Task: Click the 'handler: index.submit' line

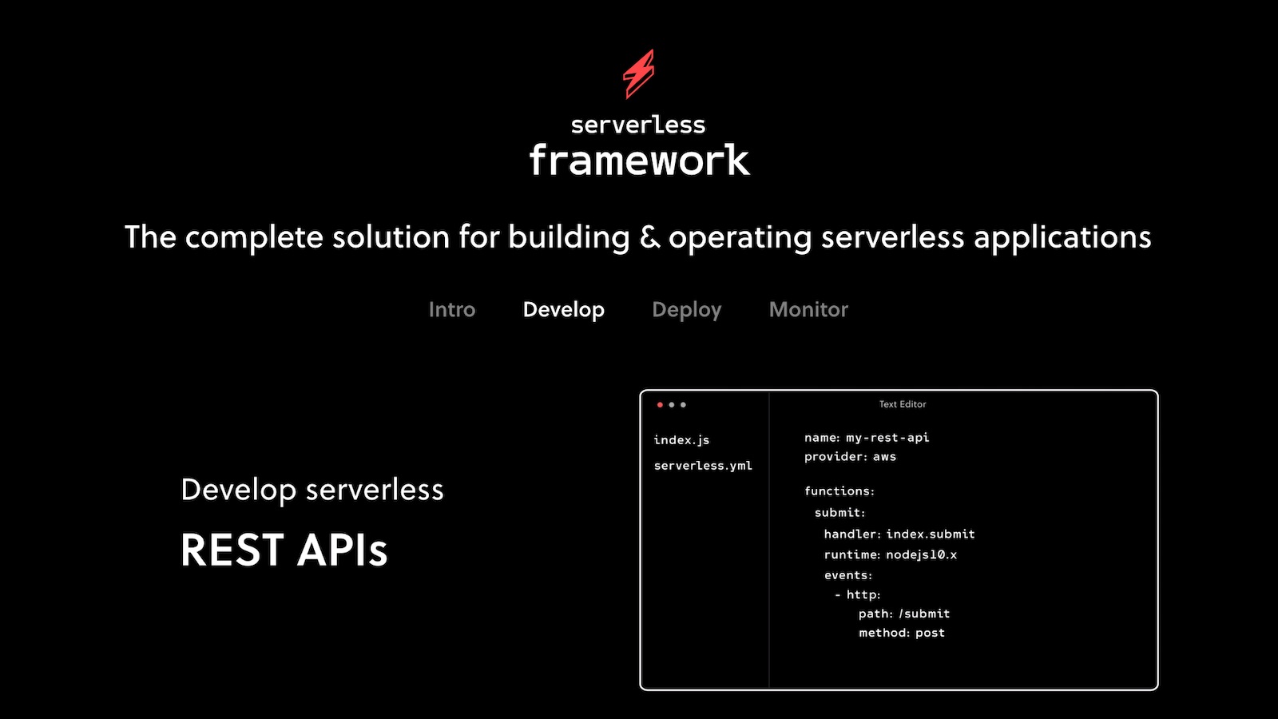Action: click(899, 534)
